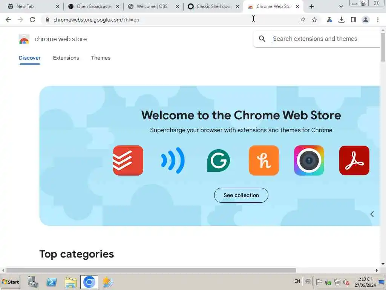Open the colorful camera lens icon
Screen dimensions: 386x290
pos(309,160)
